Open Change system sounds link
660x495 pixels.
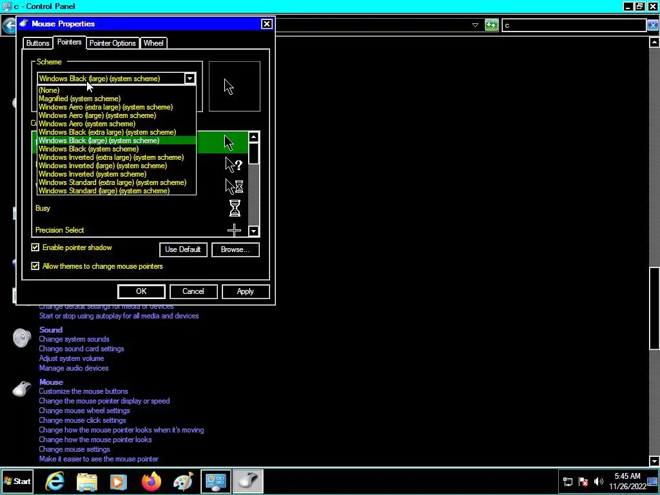pyautogui.click(x=74, y=339)
